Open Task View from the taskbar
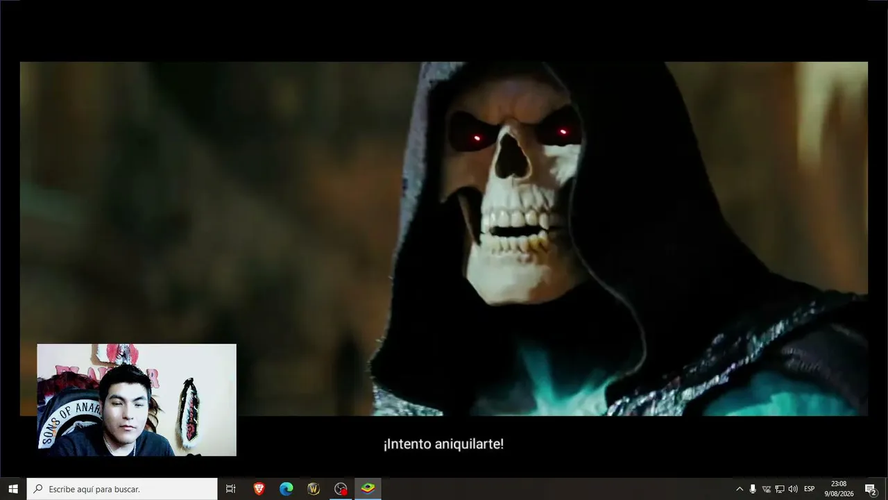The image size is (888, 500). tap(231, 489)
